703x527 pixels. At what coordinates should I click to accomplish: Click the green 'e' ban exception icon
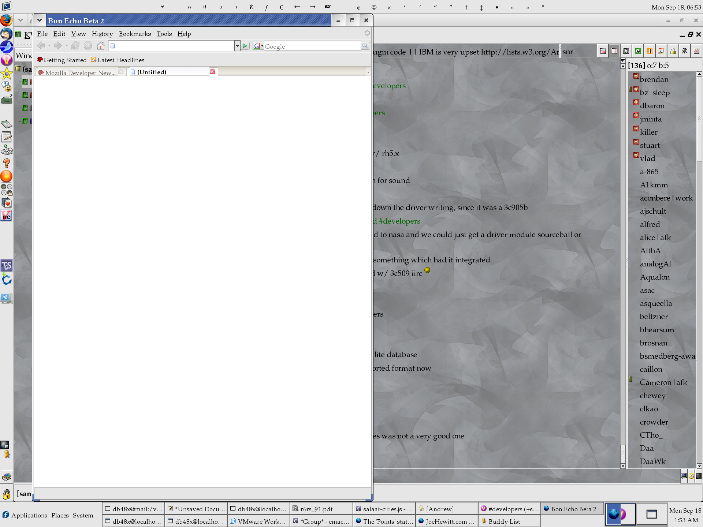[x=638, y=51]
